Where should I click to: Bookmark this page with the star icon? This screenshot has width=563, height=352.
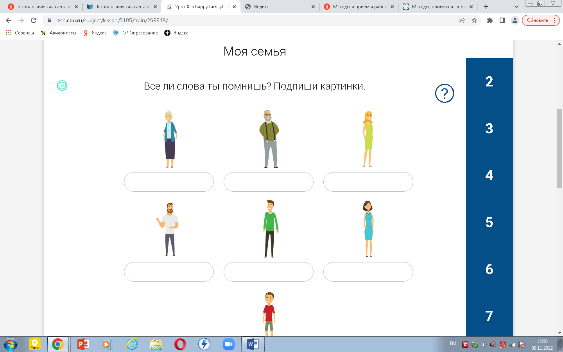point(474,20)
